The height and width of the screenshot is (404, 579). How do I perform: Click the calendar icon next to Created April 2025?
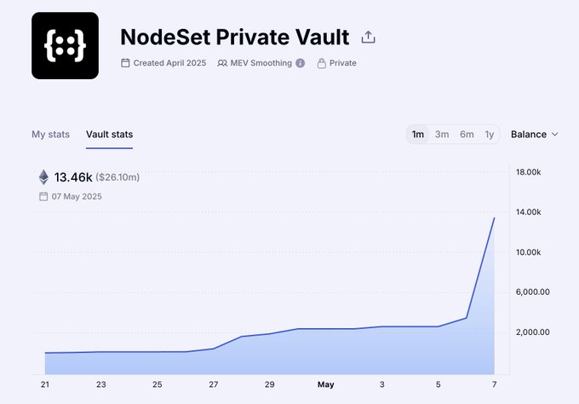pyautogui.click(x=126, y=63)
